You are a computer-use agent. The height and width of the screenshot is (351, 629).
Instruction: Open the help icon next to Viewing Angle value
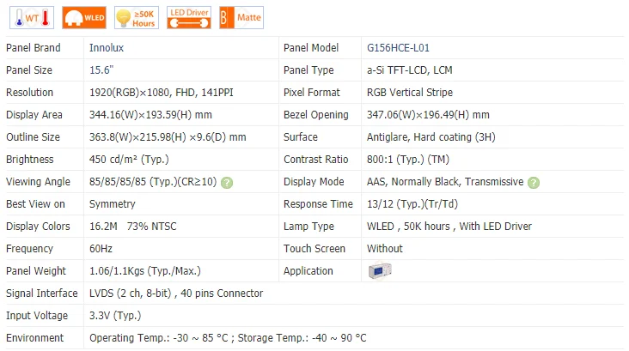(x=227, y=183)
